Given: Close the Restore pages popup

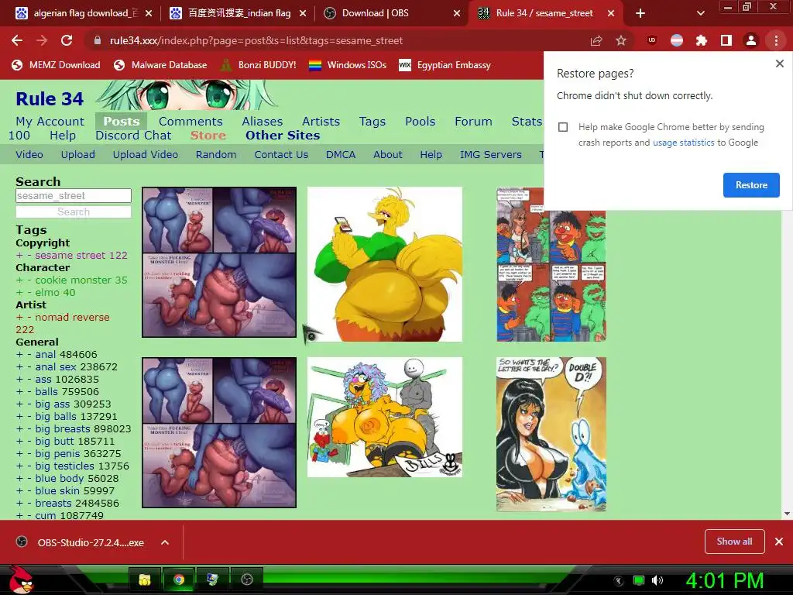Looking at the screenshot, I should pos(779,64).
